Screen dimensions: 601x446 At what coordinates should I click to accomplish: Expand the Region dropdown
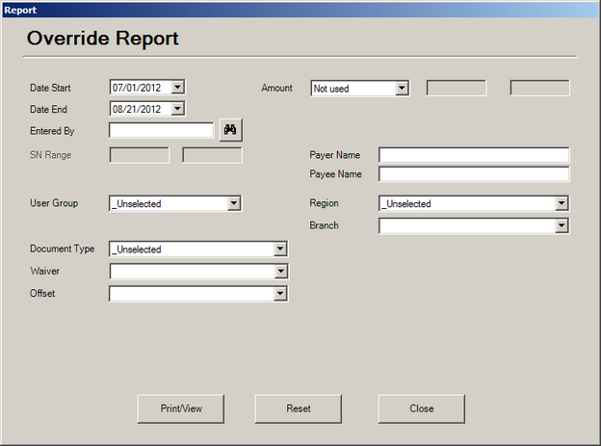(x=562, y=203)
